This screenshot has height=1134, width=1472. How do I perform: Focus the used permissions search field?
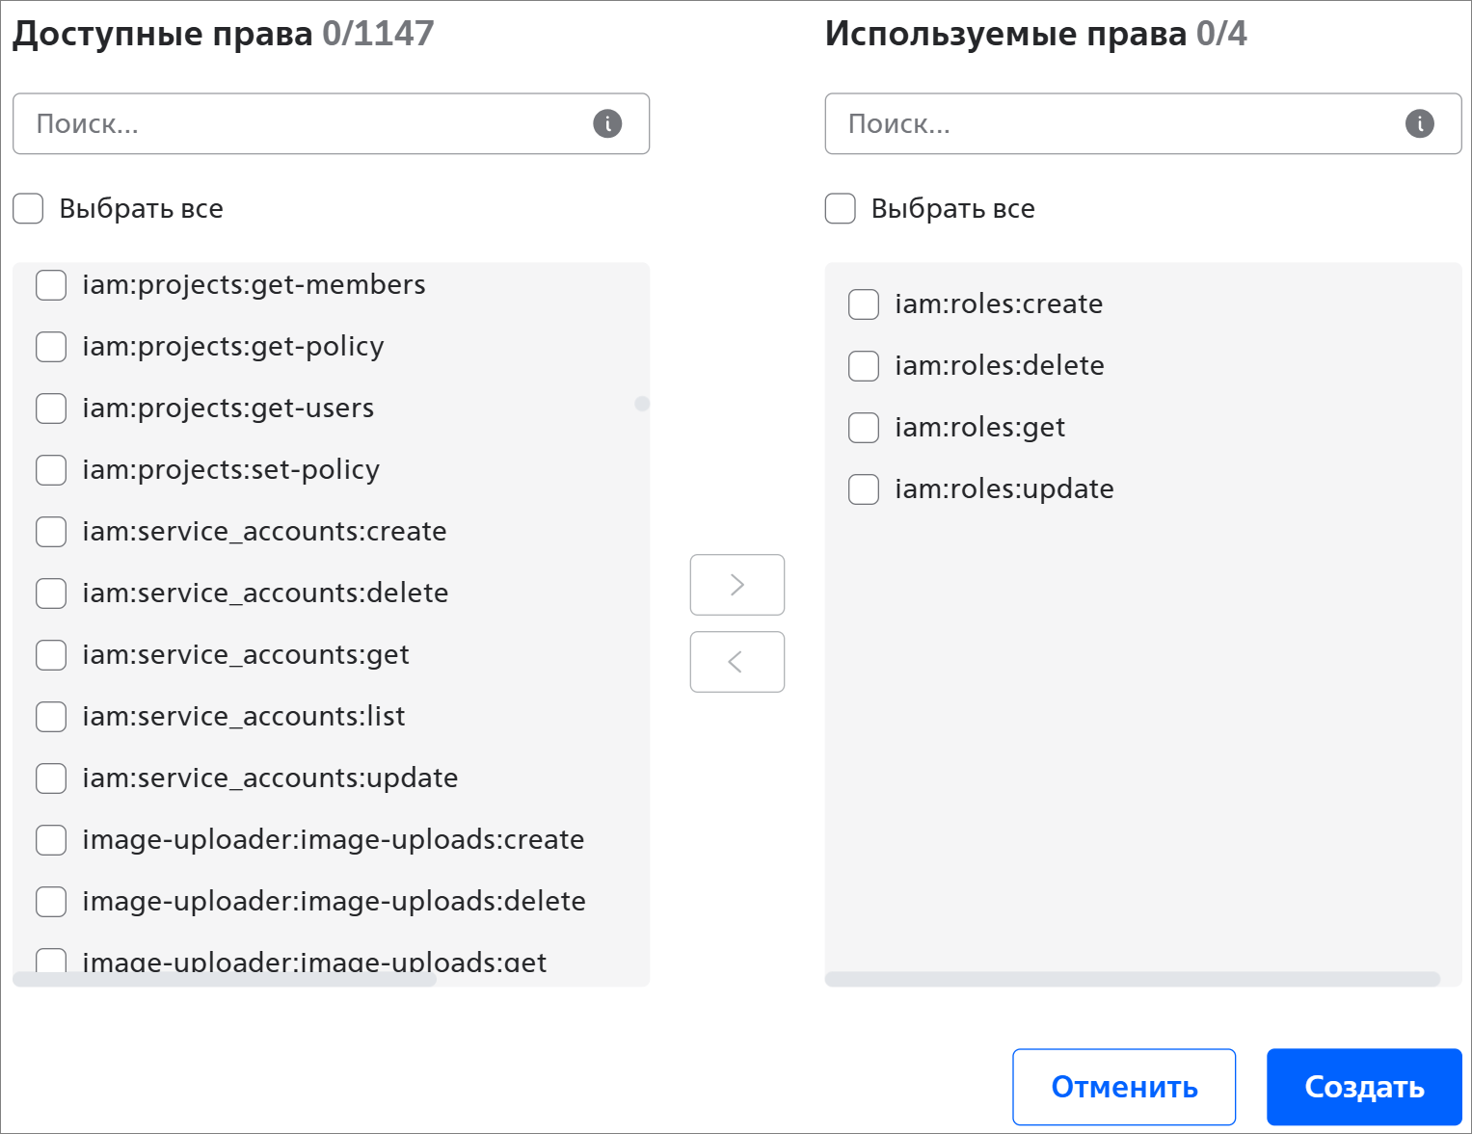point(1118,123)
